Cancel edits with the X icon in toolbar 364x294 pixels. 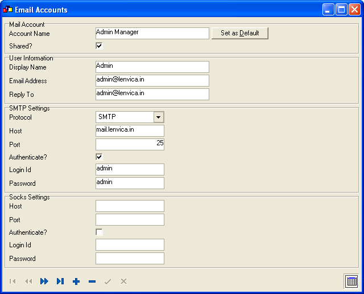click(123, 281)
